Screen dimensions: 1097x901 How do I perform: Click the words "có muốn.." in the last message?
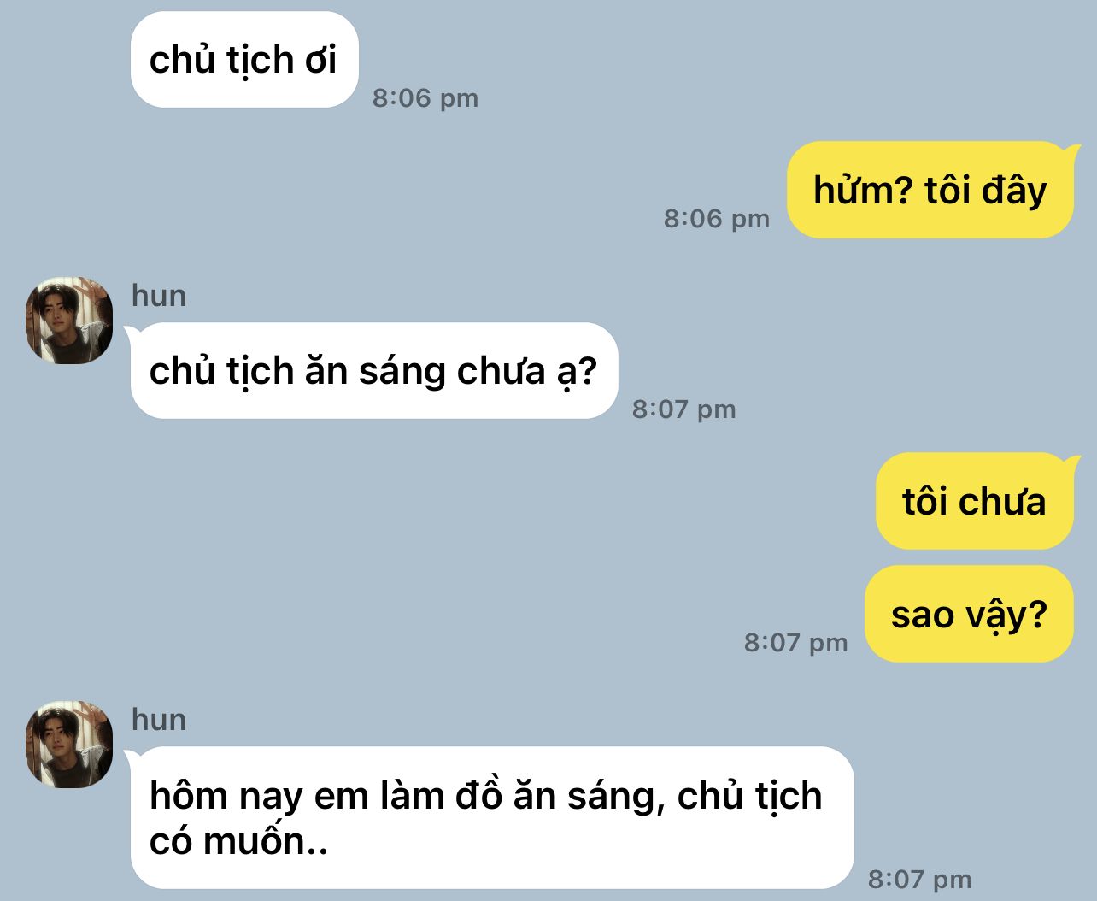tap(238, 841)
